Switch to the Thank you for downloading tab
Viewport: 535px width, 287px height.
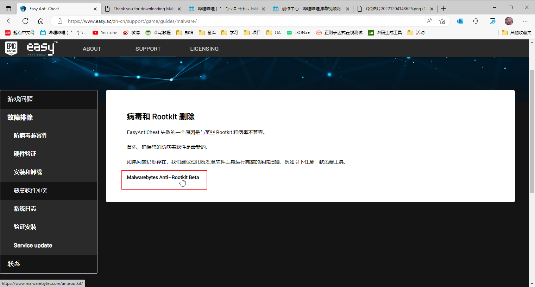click(143, 9)
